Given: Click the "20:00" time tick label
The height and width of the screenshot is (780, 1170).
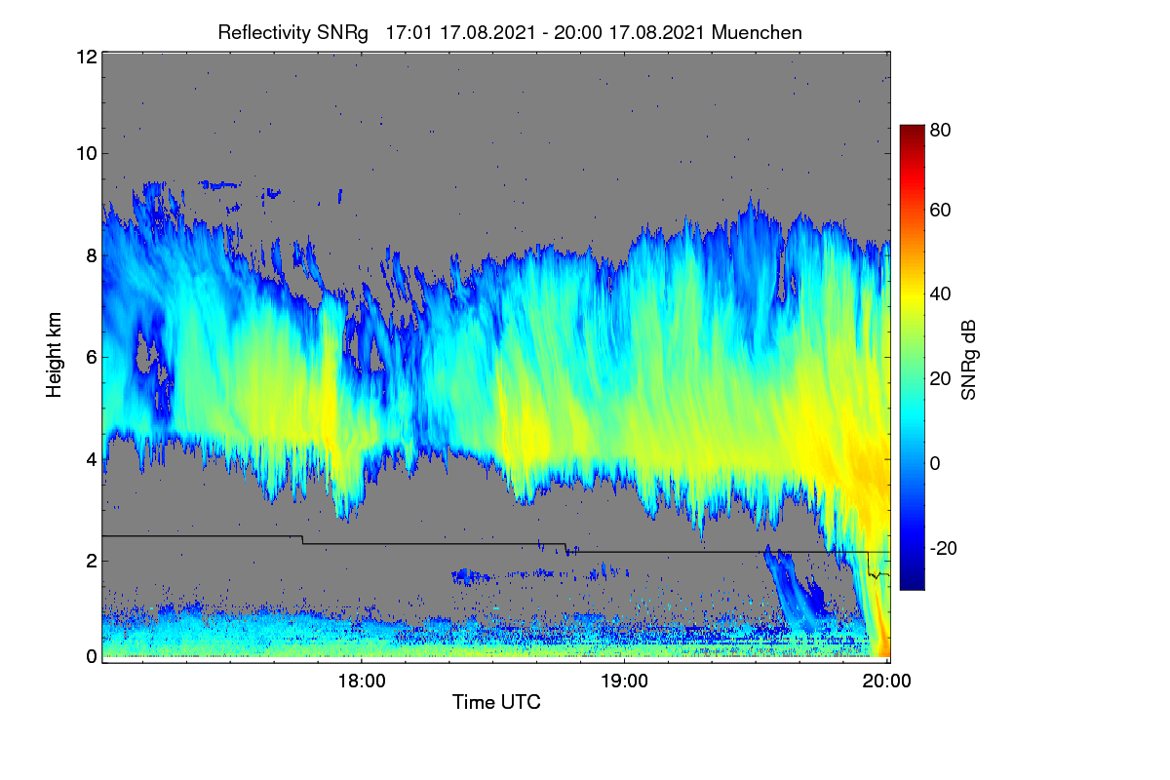Looking at the screenshot, I should pos(887,681).
